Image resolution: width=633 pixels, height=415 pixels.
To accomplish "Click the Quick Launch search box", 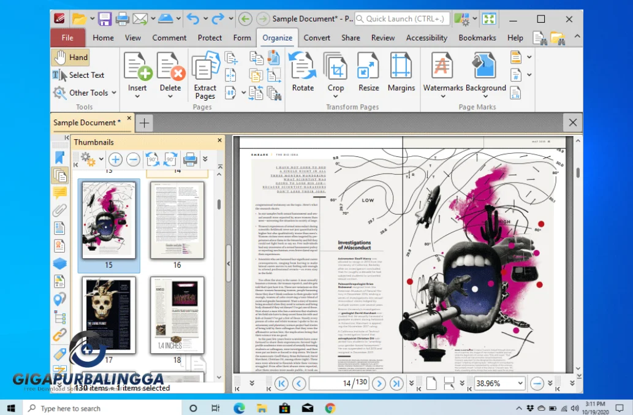I will click(402, 18).
